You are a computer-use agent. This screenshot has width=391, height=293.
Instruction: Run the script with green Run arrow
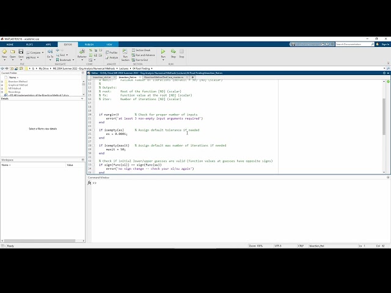pyautogui.click(x=163, y=51)
